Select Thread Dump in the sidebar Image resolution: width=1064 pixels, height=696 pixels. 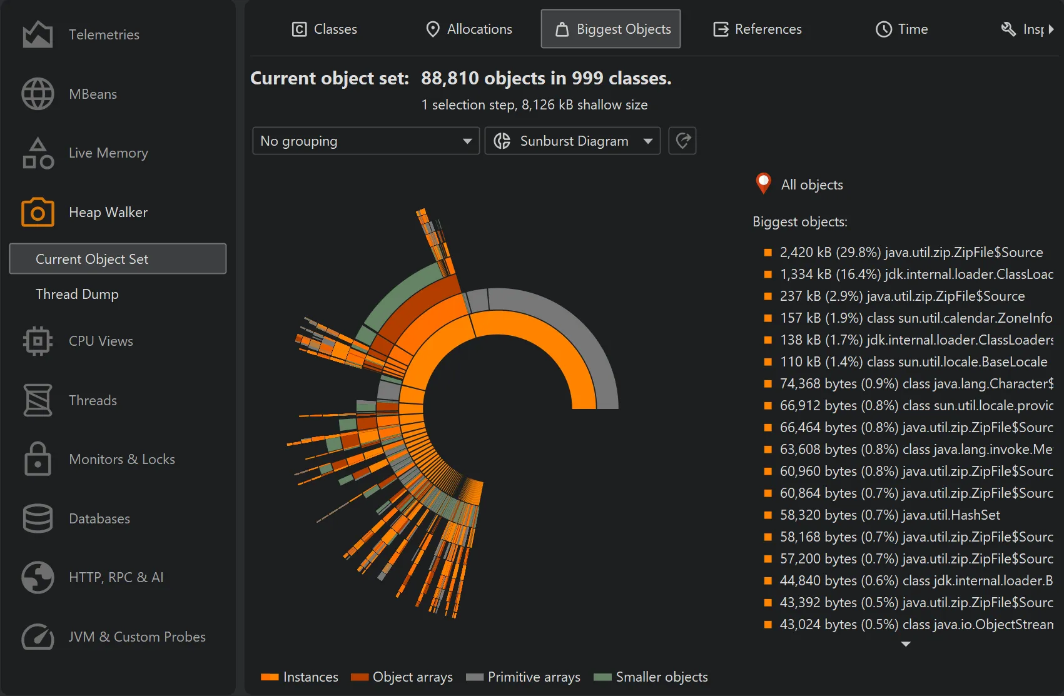coord(77,294)
